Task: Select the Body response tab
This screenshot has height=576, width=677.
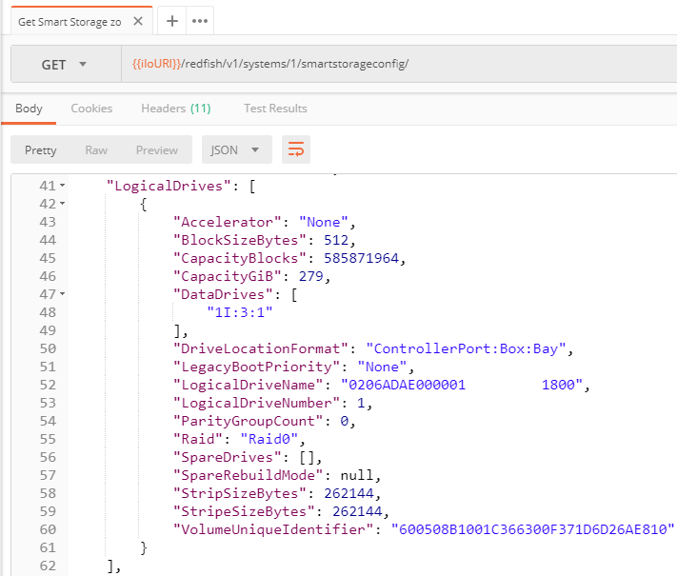Action: [29, 109]
